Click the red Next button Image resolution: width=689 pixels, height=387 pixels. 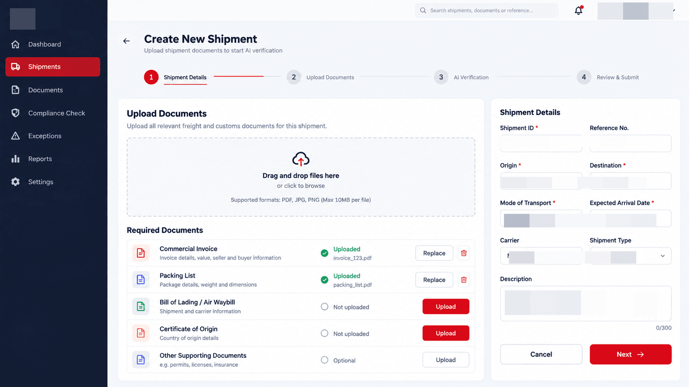click(630, 355)
